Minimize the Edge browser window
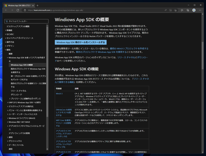The width and height of the screenshot is (206, 156). coord(188,5)
